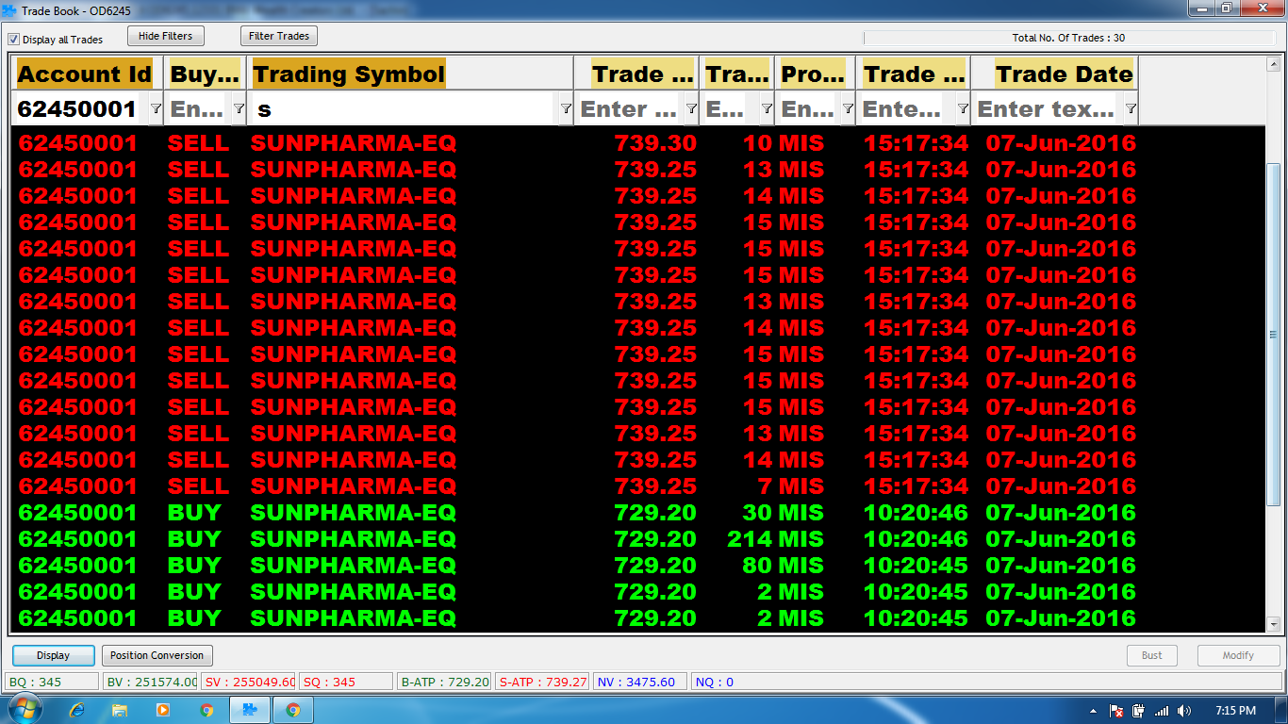Viewport: 1288px width, 724px height.
Task: Open Position Conversion button
Action: point(157,655)
